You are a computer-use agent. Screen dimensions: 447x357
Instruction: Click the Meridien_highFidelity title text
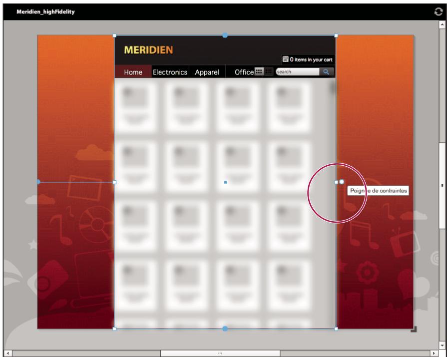(x=45, y=11)
